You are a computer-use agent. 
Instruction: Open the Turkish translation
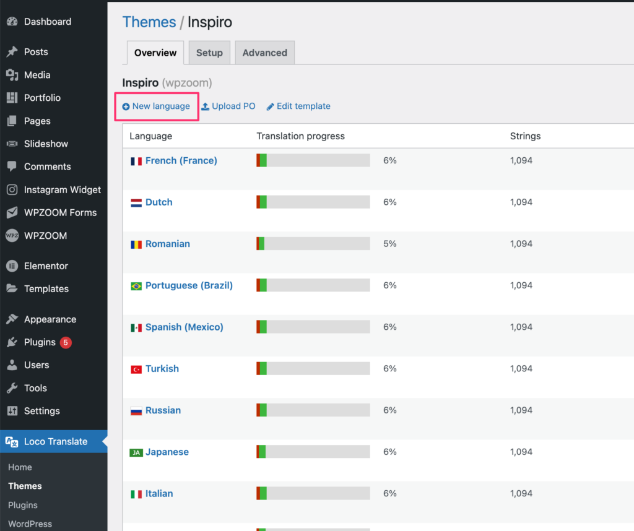[162, 369]
